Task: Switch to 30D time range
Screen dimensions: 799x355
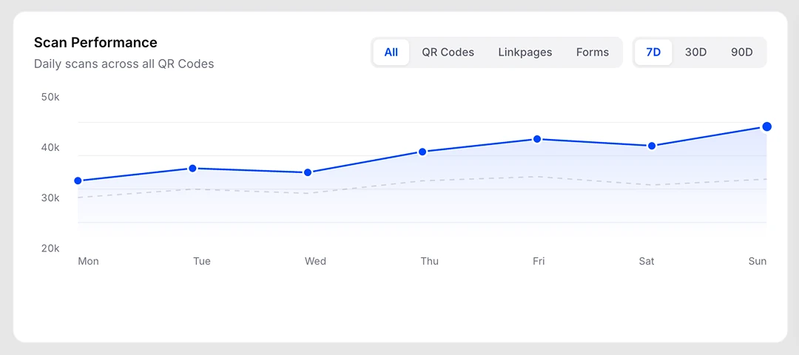Action: coord(695,53)
